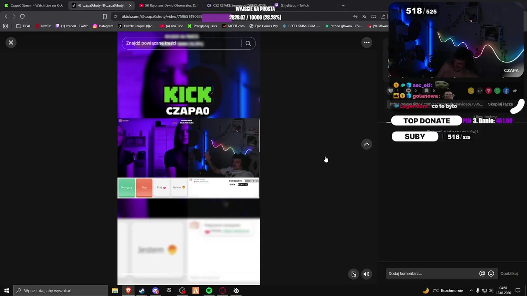Viewport: 527px width, 296px height.
Task: Insert a mention with the @ icon
Action: (482, 273)
